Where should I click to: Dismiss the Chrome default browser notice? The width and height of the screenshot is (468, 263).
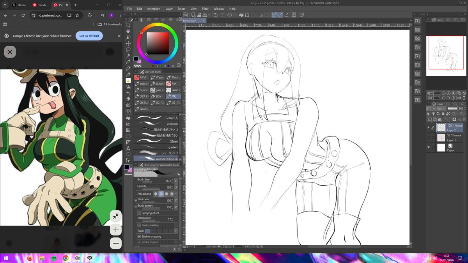119,36
